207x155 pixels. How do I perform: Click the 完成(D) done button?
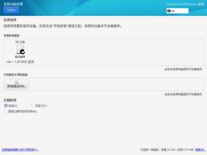coord(11,10)
